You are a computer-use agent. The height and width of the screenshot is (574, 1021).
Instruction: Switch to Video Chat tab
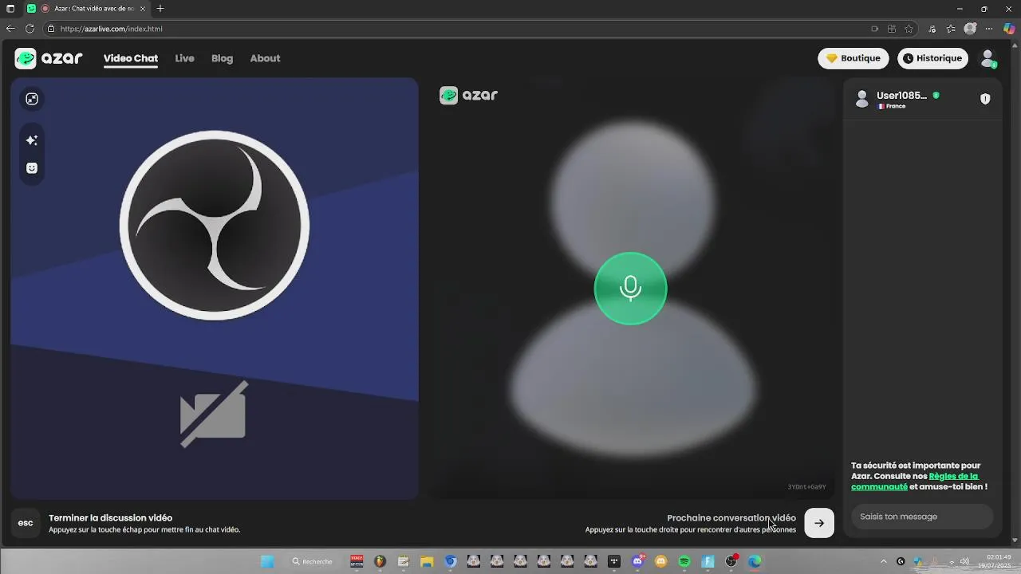(131, 58)
